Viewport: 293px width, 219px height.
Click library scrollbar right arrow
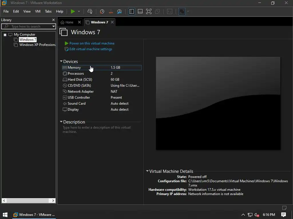[53, 200]
